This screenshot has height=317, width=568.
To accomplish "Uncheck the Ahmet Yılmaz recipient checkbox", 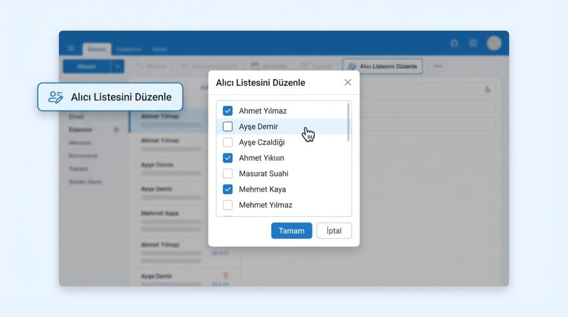I will tap(227, 111).
